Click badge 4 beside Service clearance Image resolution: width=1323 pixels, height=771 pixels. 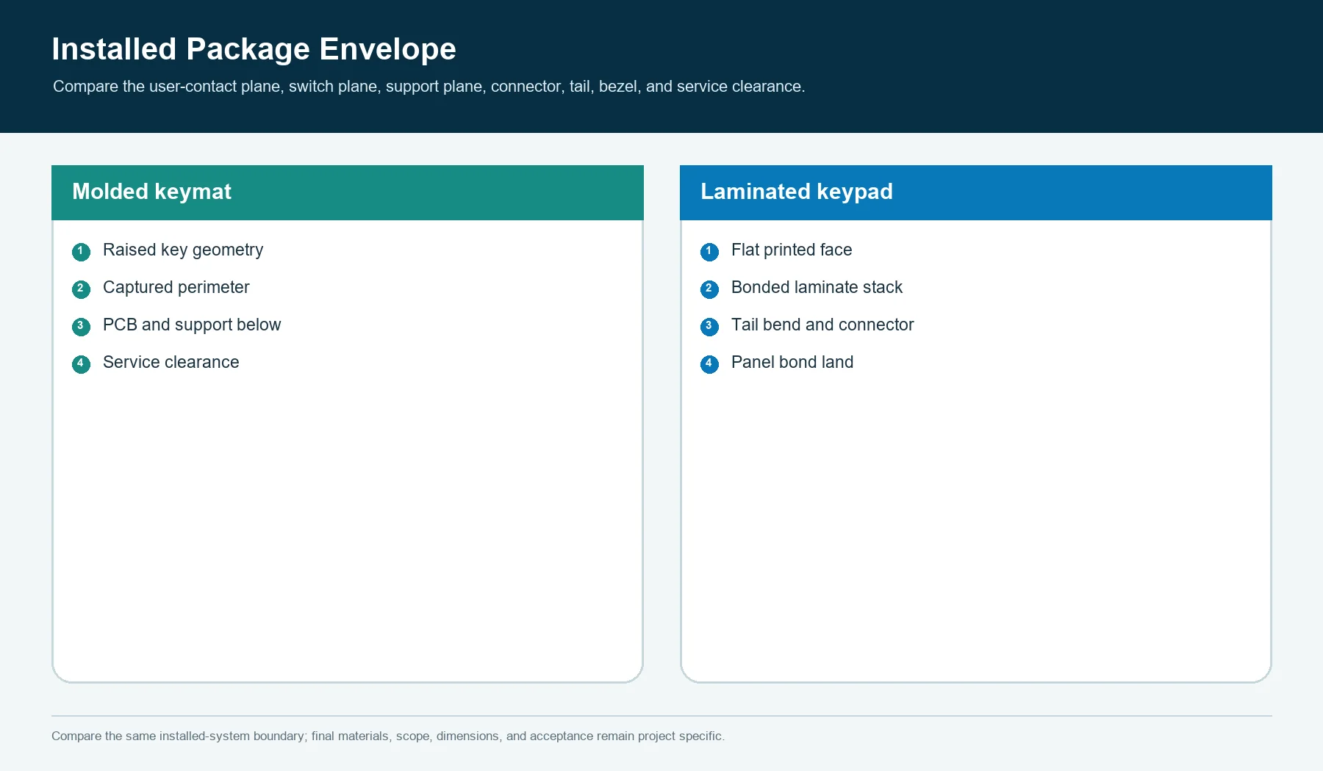click(81, 364)
